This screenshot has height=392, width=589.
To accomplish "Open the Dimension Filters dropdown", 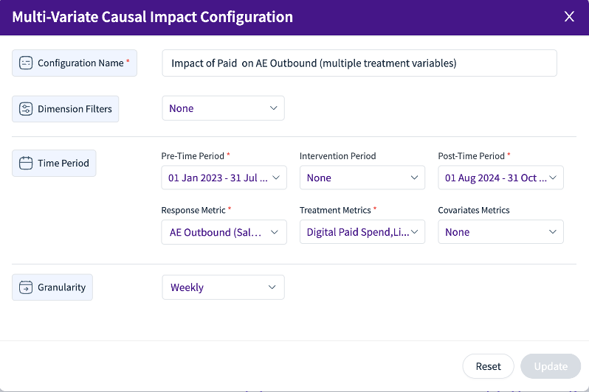I will click(223, 108).
